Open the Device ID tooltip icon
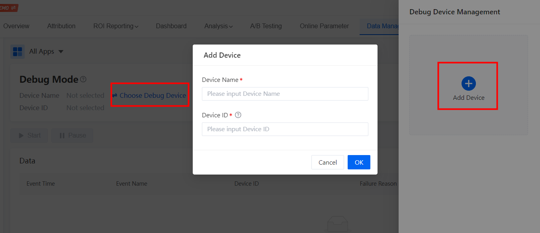Image resolution: width=540 pixels, height=233 pixels. (238, 115)
